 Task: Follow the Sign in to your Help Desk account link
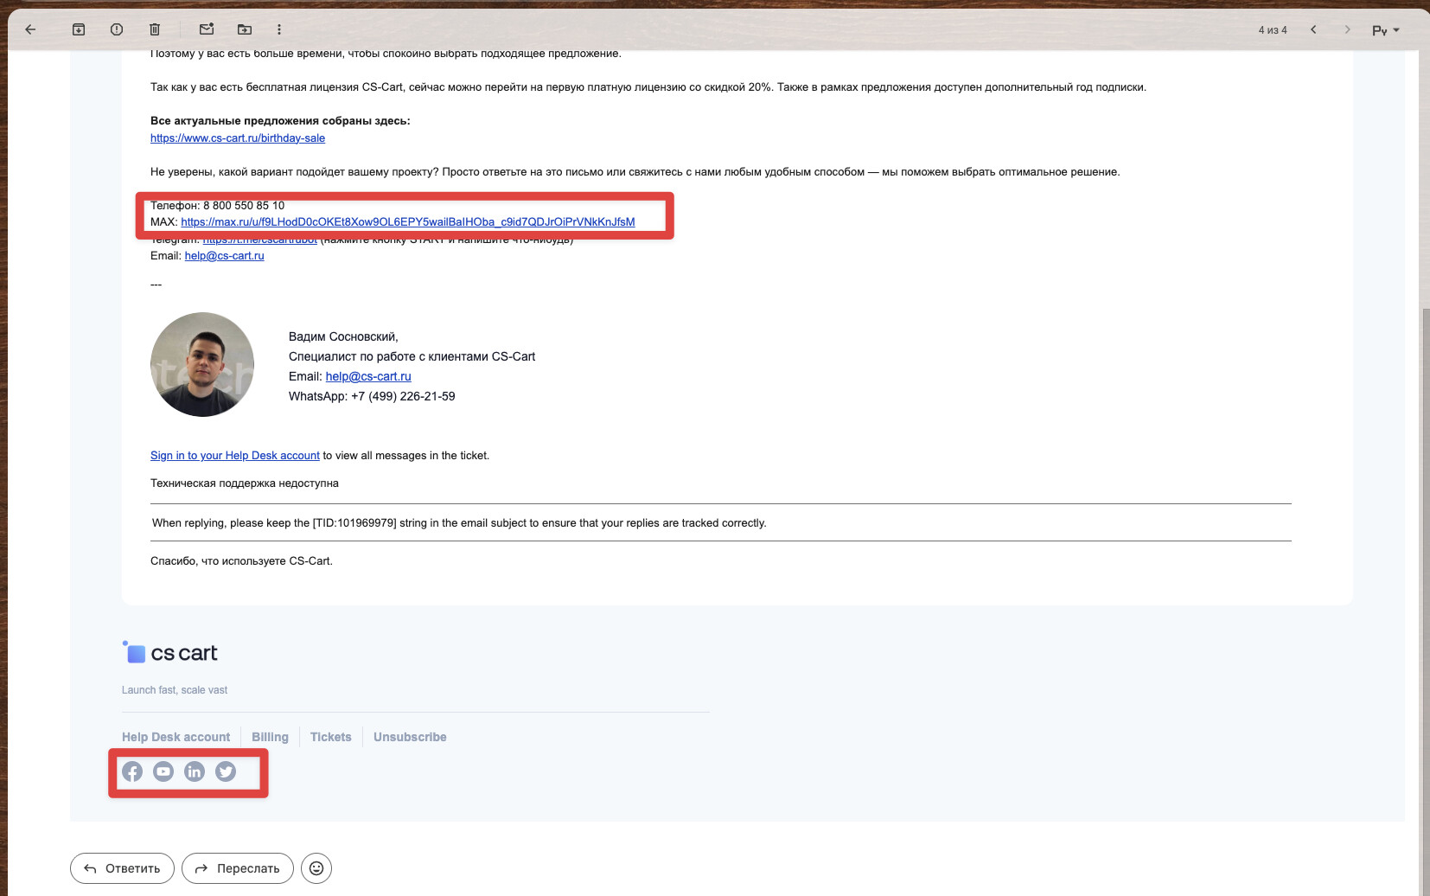(235, 456)
